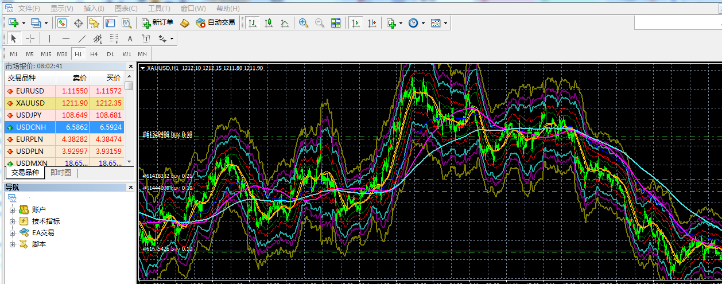Switch to the M5 timeframe

click(x=30, y=54)
